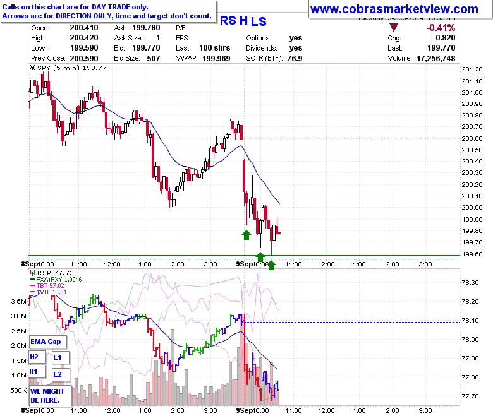Image resolution: width=493 pixels, height=416 pixels.
Task: Click the $VIX 13.01 legend entry
Action: click(x=48, y=292)
